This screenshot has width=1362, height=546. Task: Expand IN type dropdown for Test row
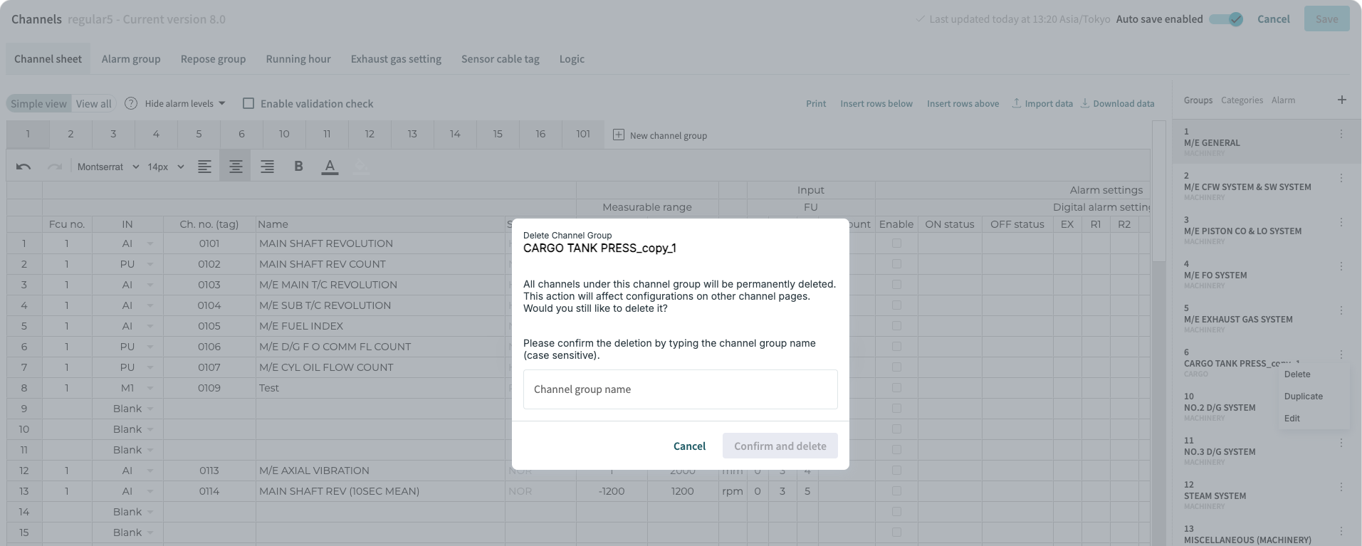click(150, 388)
